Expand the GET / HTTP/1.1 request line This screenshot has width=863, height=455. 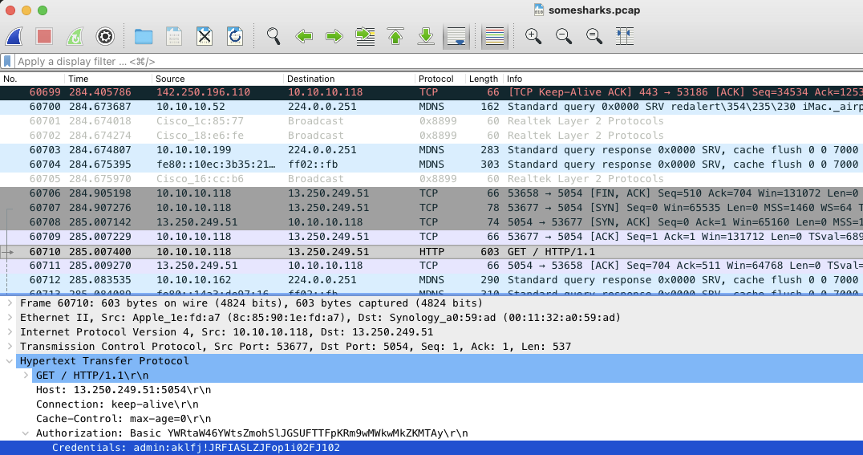click(26, 375)
